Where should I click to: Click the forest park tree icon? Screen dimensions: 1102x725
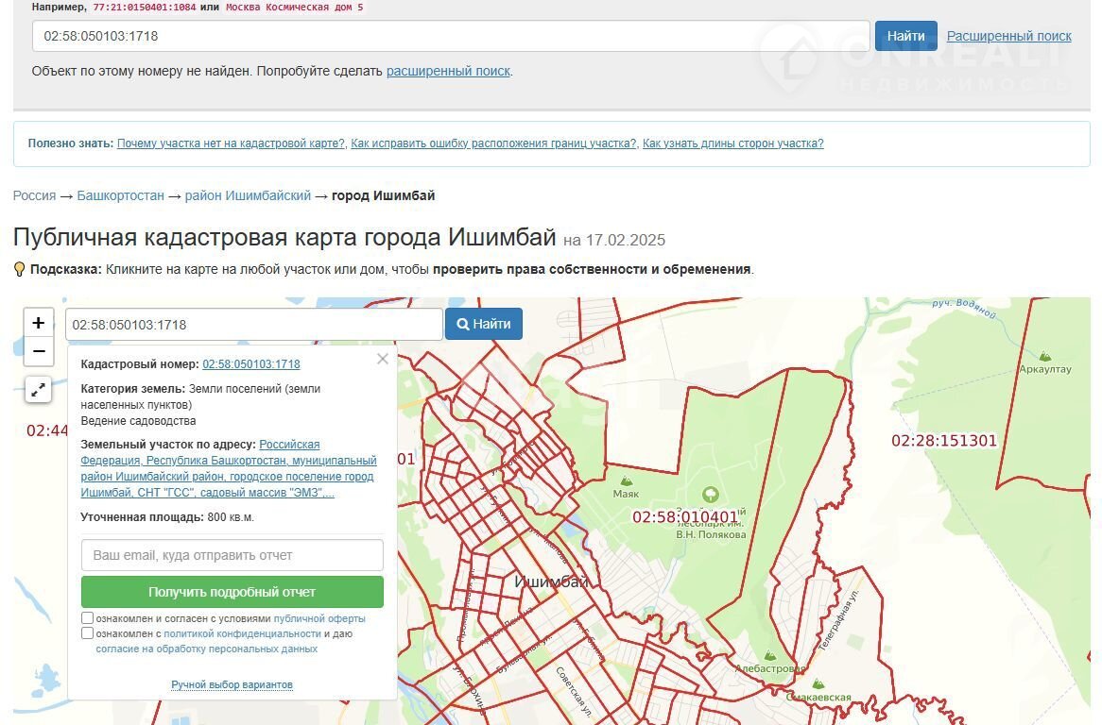tap(710, 494)
